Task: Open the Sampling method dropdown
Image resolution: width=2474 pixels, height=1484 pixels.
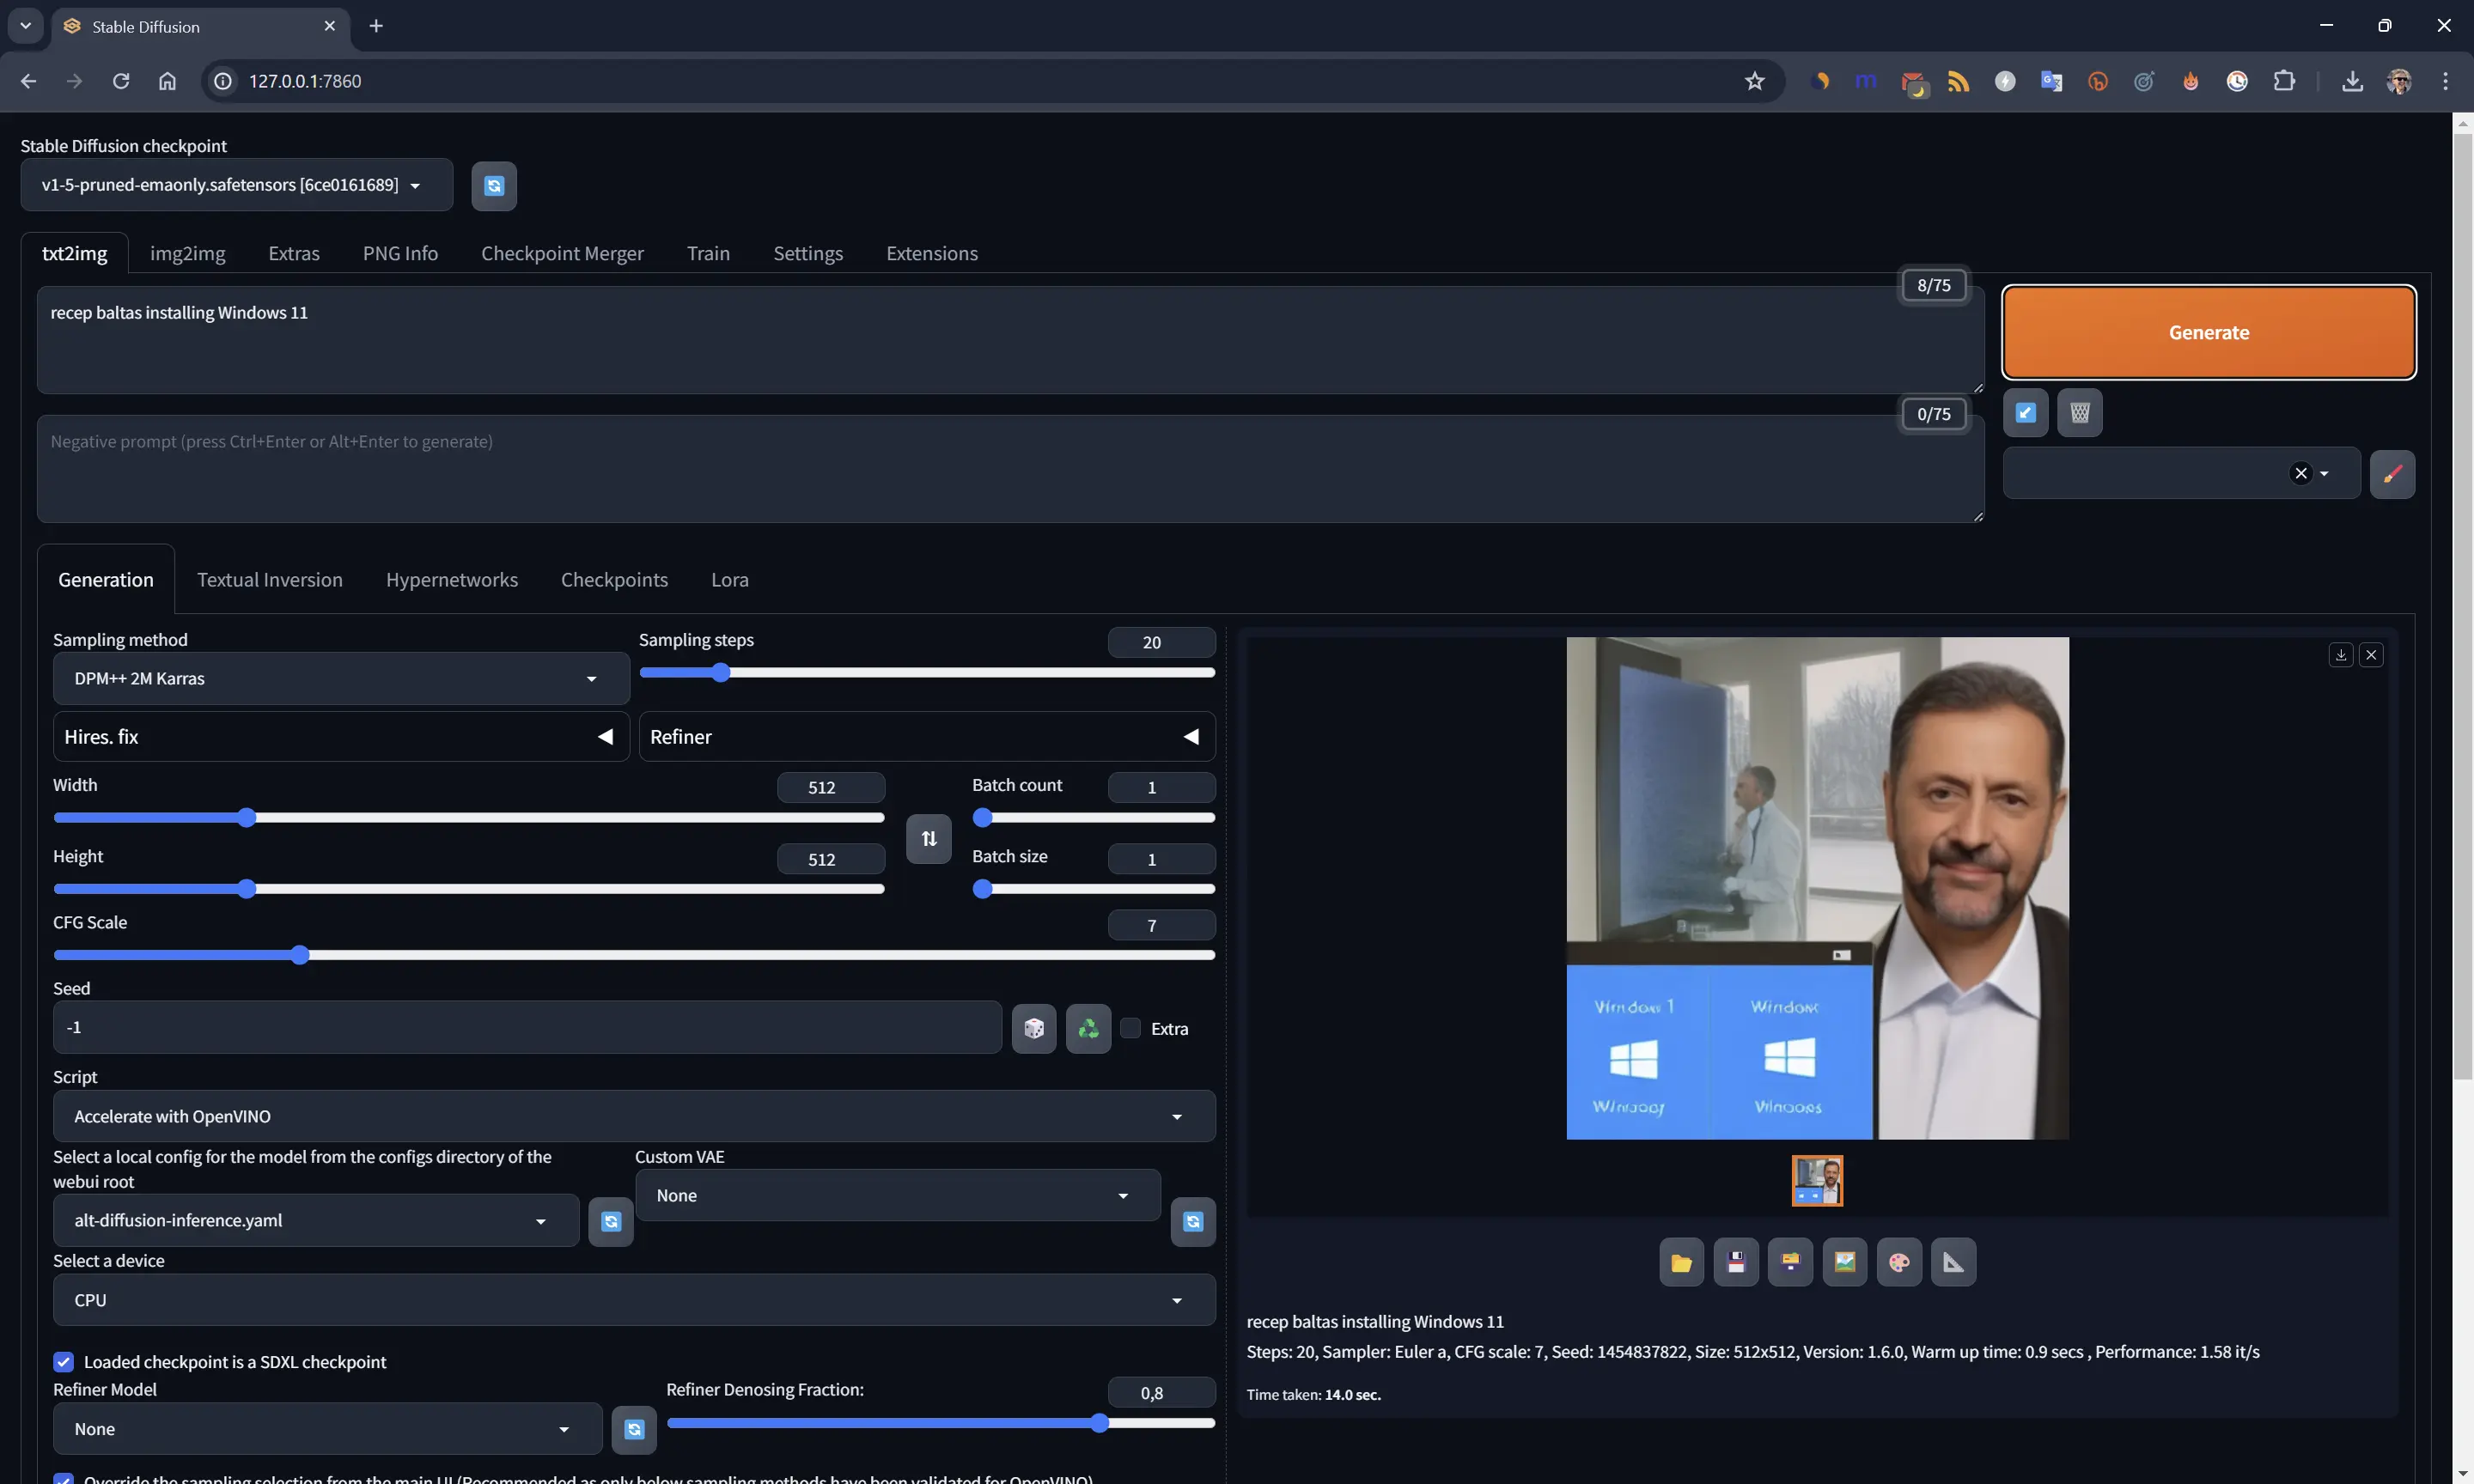Action: tap(341, 679)
